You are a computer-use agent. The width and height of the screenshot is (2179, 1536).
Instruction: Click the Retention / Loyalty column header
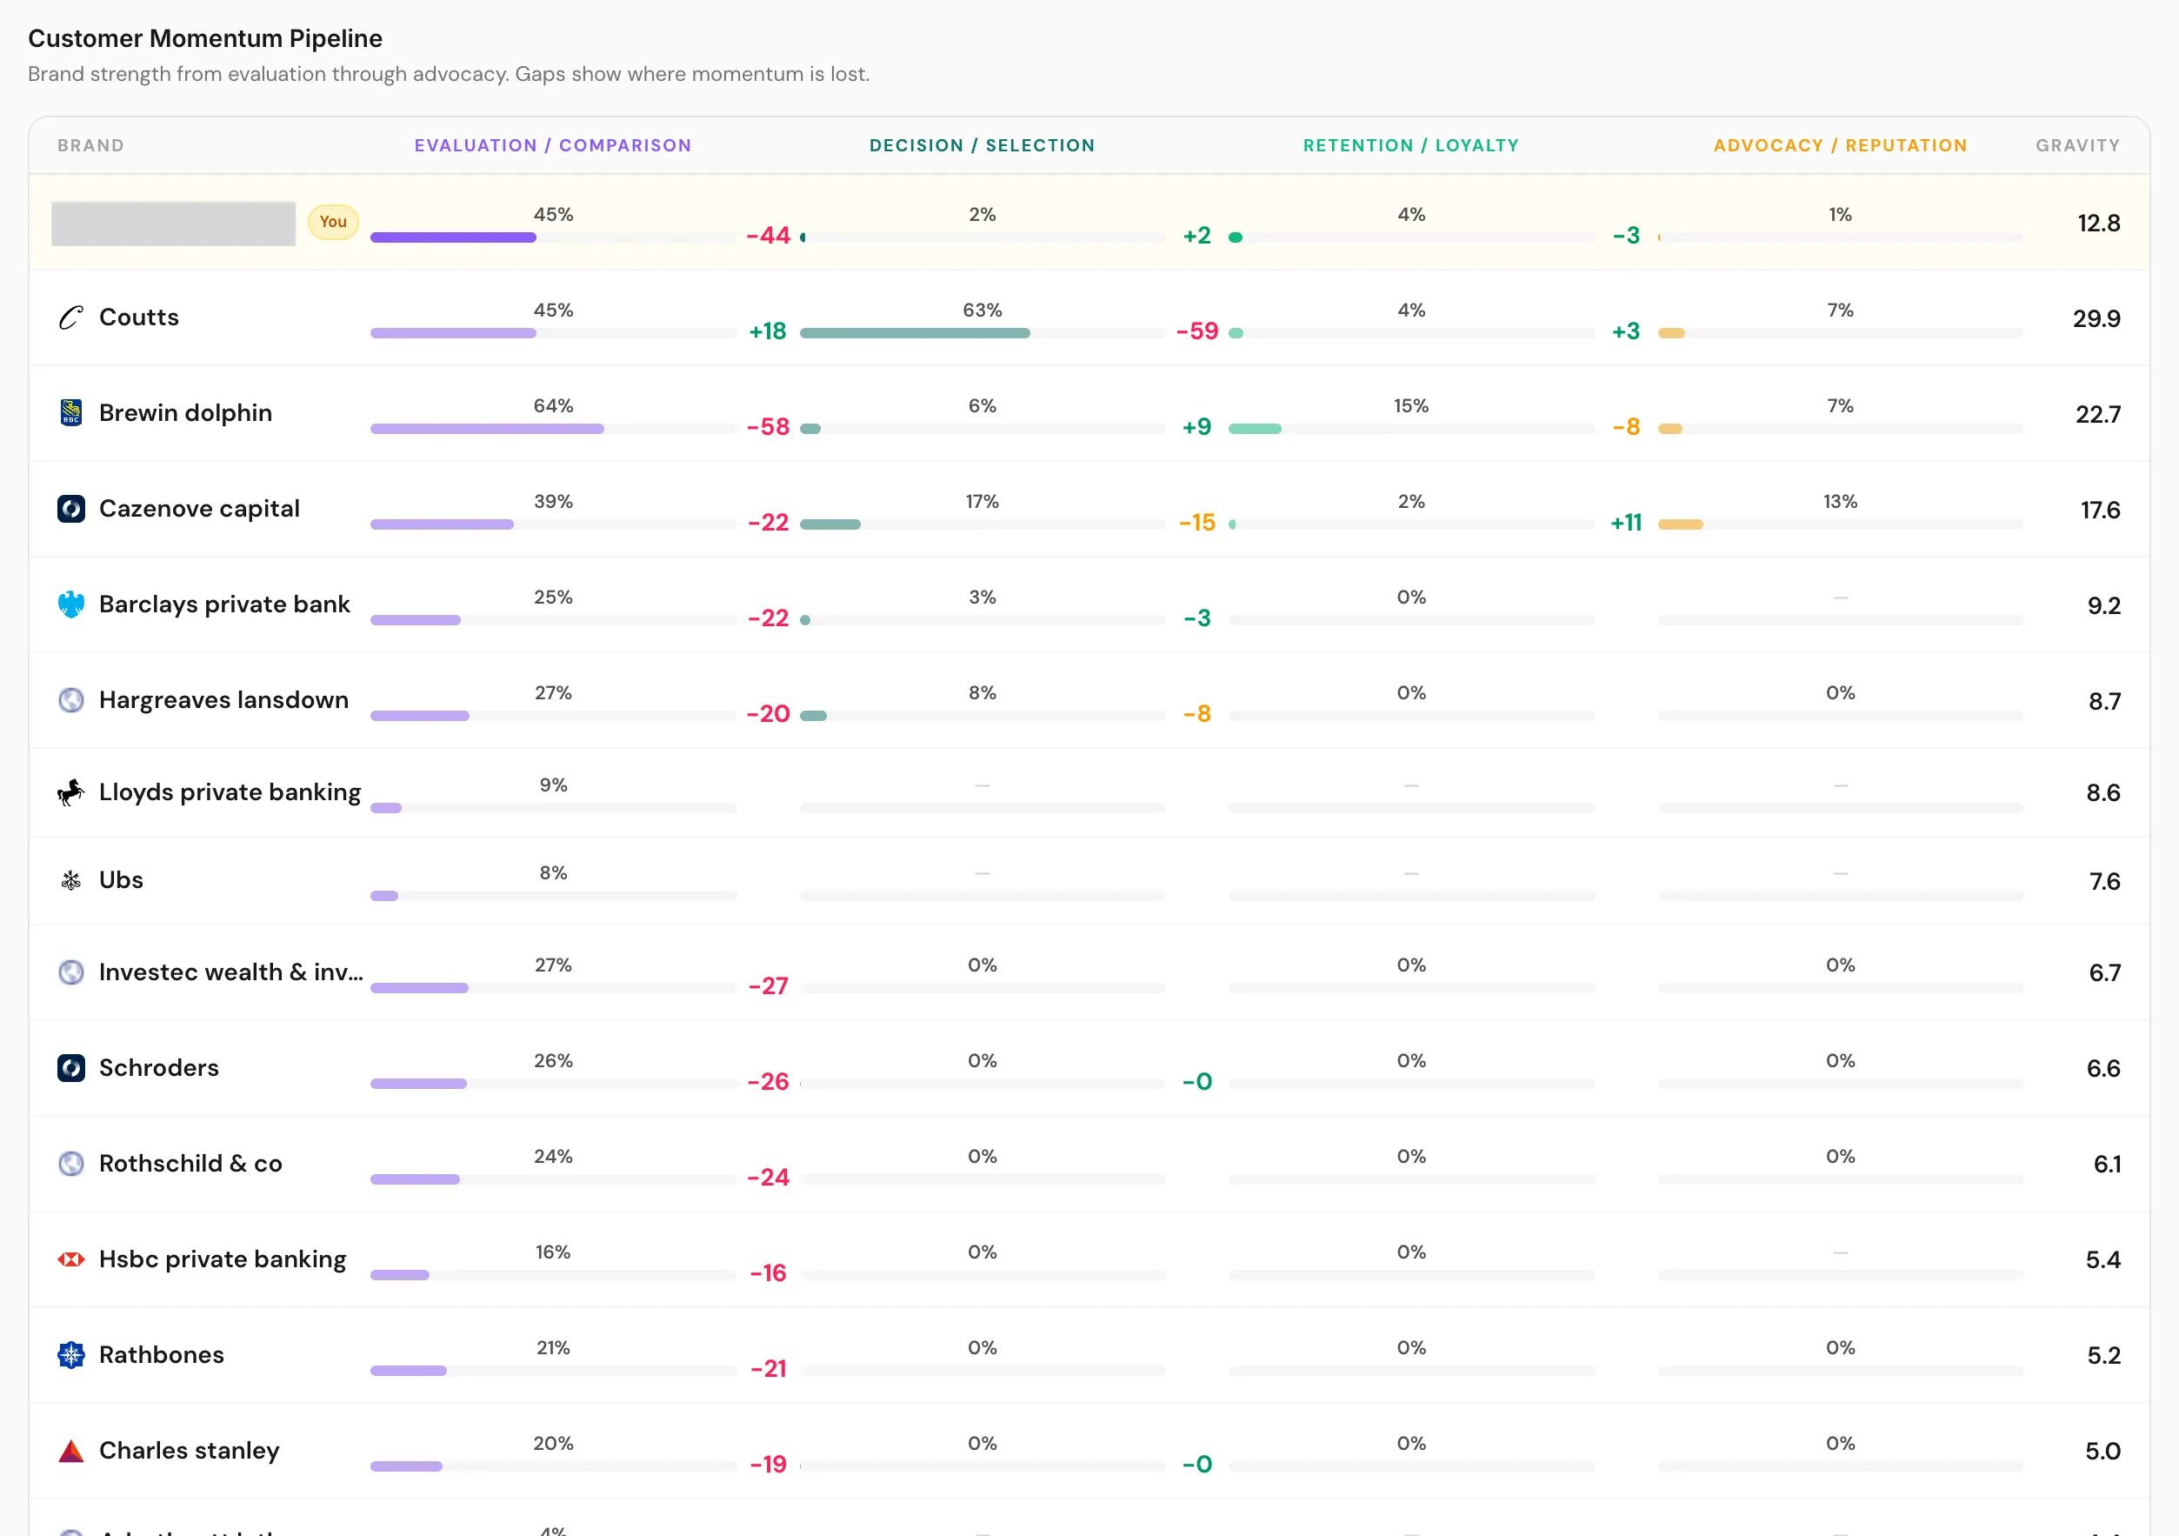click(1411, 145)
